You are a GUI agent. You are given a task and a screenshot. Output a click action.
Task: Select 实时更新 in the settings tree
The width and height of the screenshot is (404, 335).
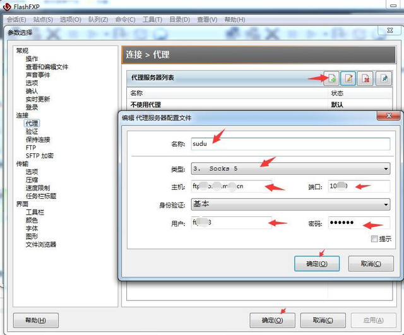(x=38, y=99)
